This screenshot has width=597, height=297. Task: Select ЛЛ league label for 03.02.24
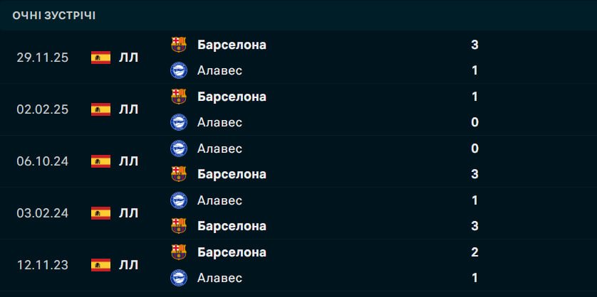[128, 213]
